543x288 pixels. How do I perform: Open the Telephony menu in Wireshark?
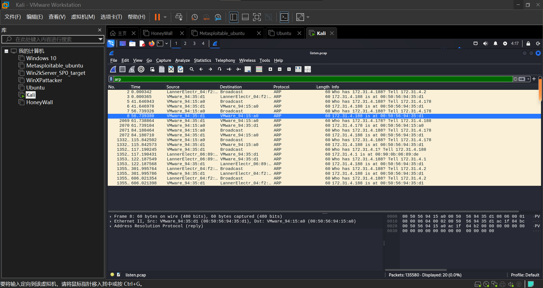(225, 60)
